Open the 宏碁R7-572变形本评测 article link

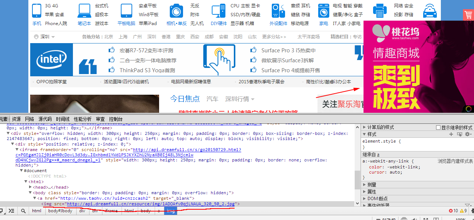click(146, 50)
